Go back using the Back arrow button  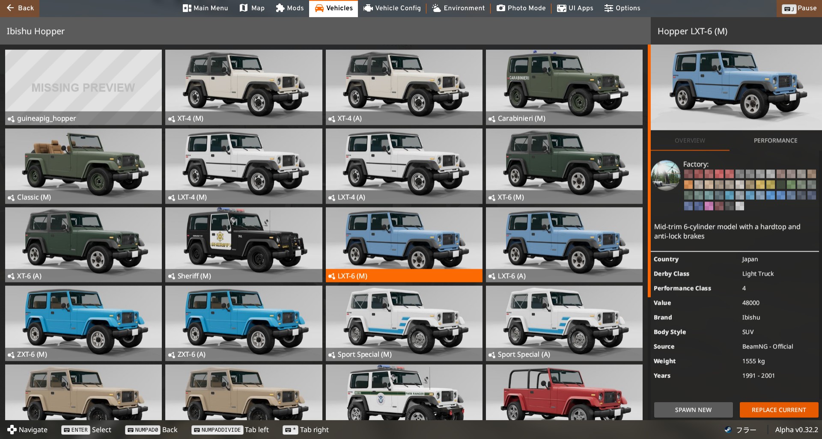[x=20, y=8]
